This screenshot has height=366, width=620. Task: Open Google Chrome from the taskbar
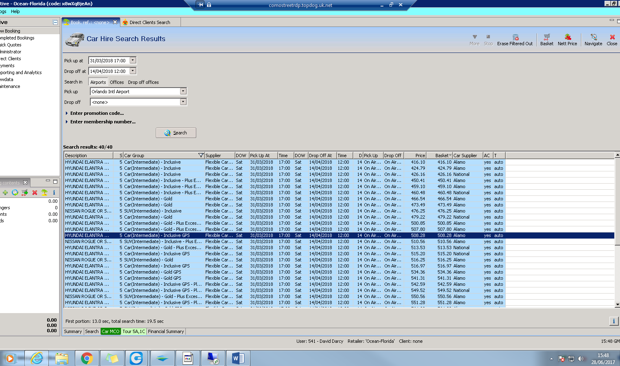click(86, 358)
